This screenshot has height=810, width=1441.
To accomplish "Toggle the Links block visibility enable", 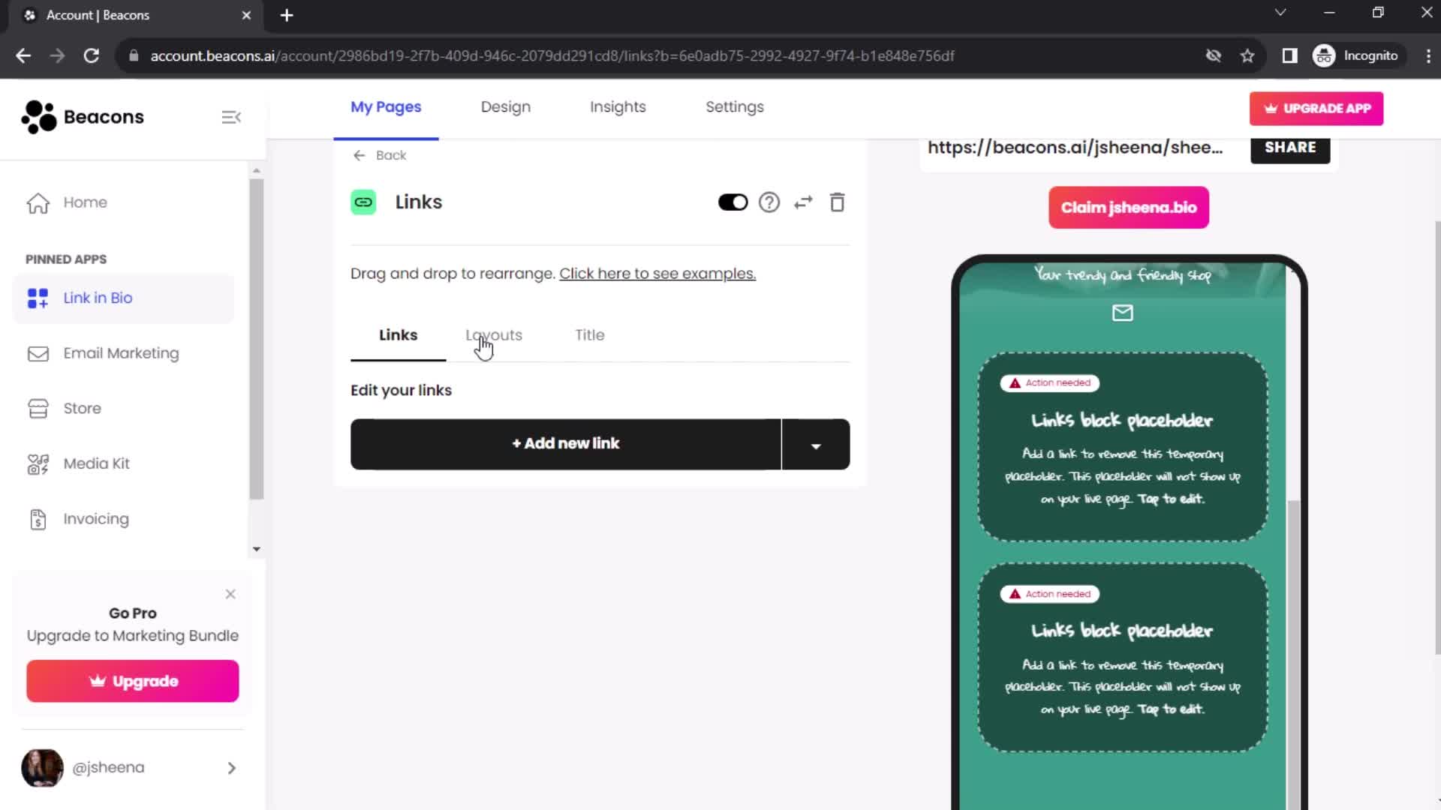I will coord(733,202).
